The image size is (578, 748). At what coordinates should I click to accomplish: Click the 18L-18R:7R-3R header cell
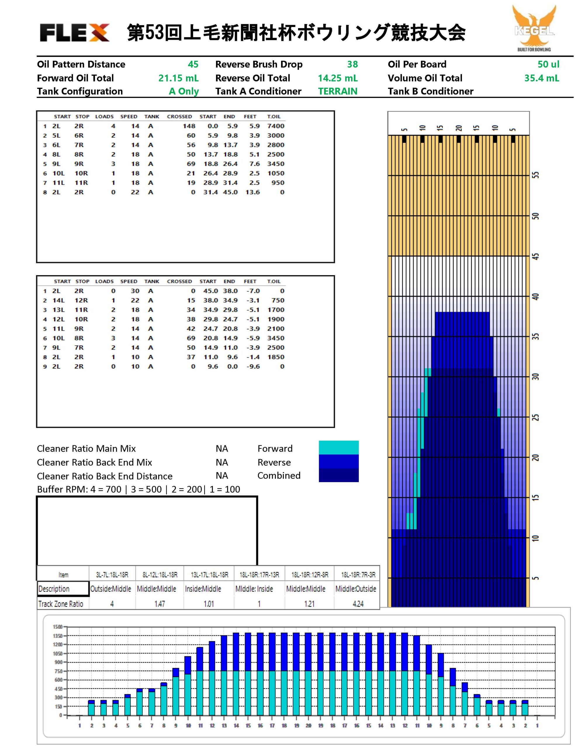(x=357, y=574)
